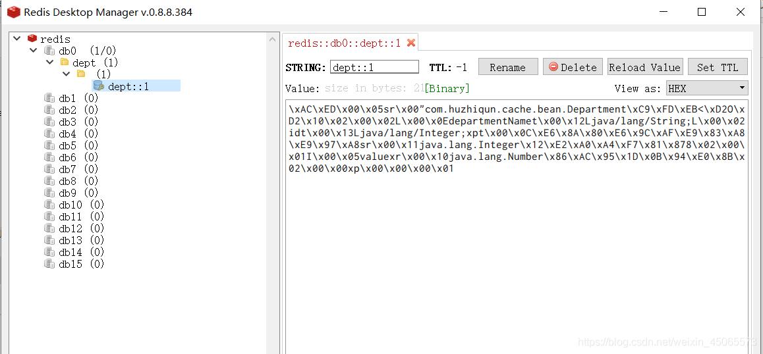Select the db1 (0) row label

click(x=79, y=98)
